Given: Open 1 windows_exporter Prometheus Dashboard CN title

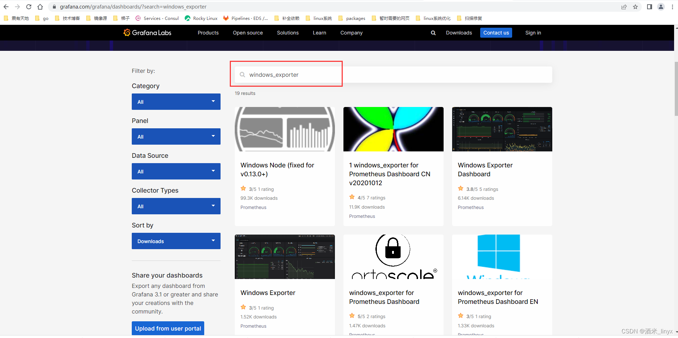Looking at the screenshot, I should click(x=390, y=174).
